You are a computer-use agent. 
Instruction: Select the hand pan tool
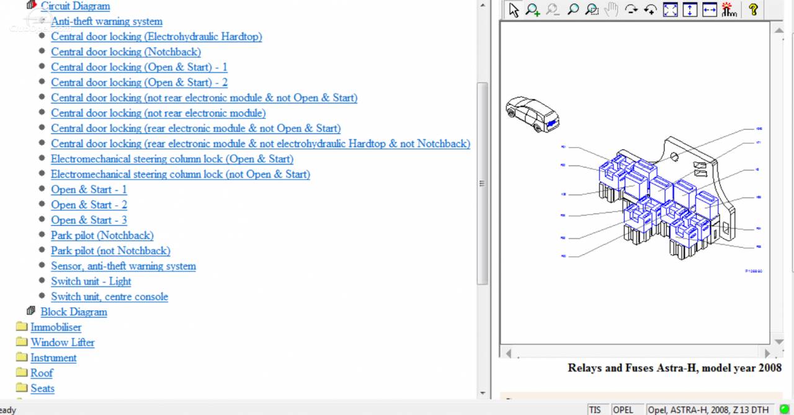[x=612, y=10]
